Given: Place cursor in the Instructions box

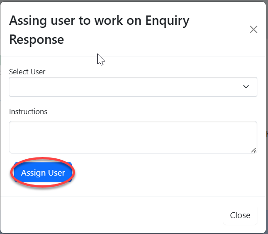Looking at the screenshot, I should click(133, 137).
